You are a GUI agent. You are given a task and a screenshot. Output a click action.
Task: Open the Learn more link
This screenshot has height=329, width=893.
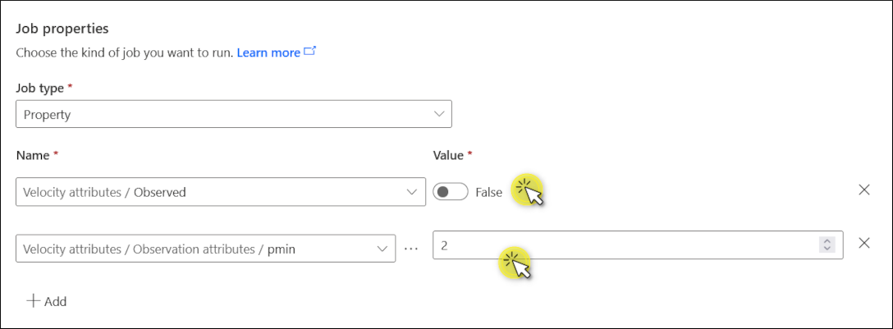coord(268,53)
